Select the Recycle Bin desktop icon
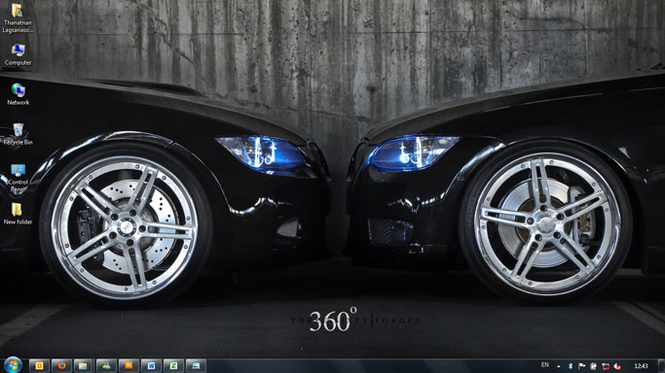 [x=18, y=134]
